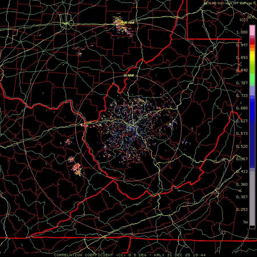The image size is (257, 257).
Task: Click the 0.467 scale value
Action: click(x=242, y=159)
